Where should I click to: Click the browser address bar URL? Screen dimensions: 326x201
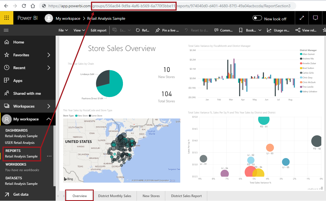pyautogui.click(x=167, y=6)
